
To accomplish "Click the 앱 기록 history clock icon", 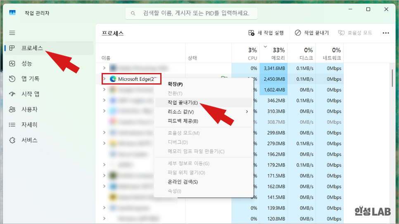I will [x=12, y=79].
